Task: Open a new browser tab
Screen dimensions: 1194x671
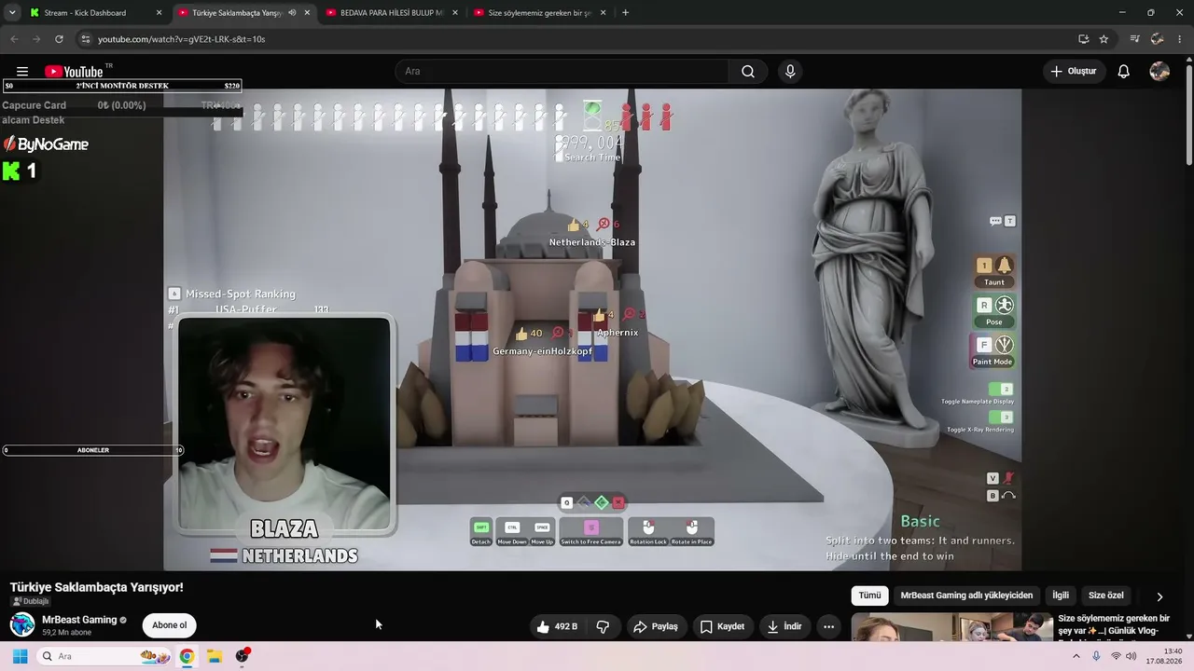Action: point(625,13)
